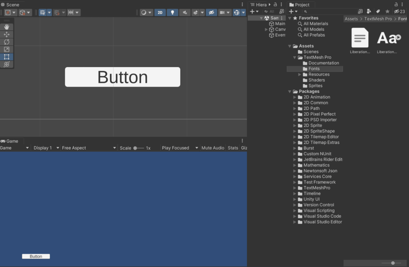Click Stats in the Game view toolbar
The image size is (409, 267).
coord(232,147)
